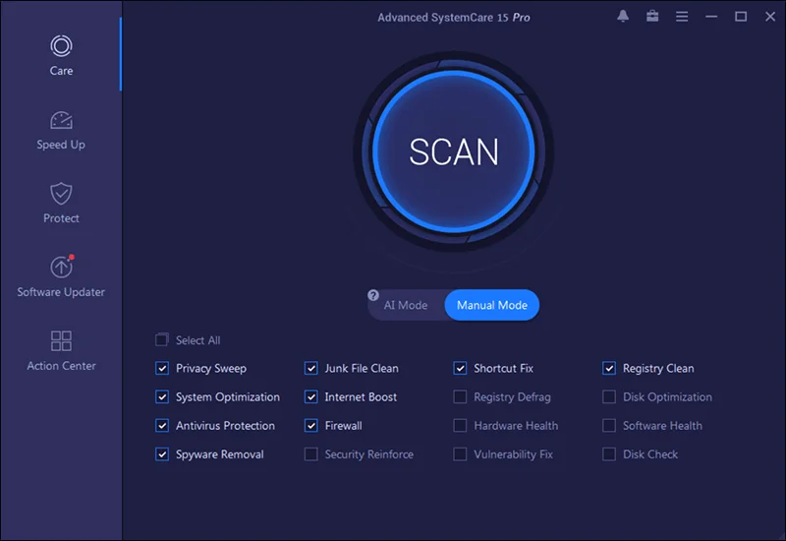This screenshot has width=786, height=541.
Task: Enable the Registry Defrag checkbox
Action: [x=460, y=397]
